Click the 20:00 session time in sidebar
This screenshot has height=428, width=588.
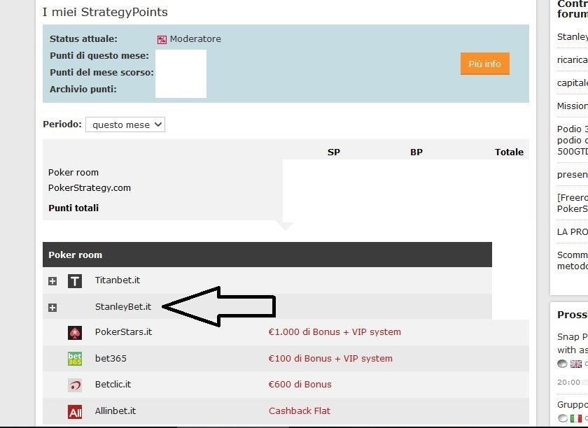click(568, 382)
